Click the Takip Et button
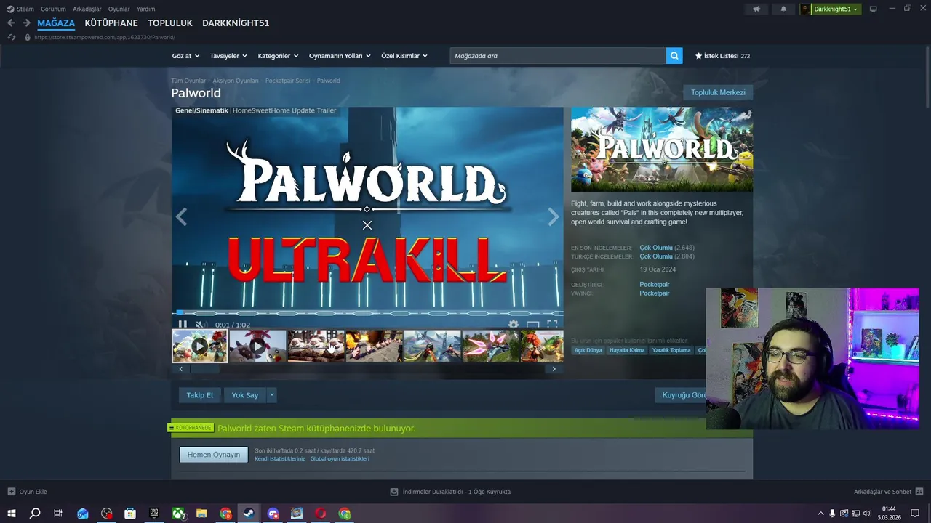Viewport: 931px width, 523px height. pyautogui.click(x=200, y=395)
